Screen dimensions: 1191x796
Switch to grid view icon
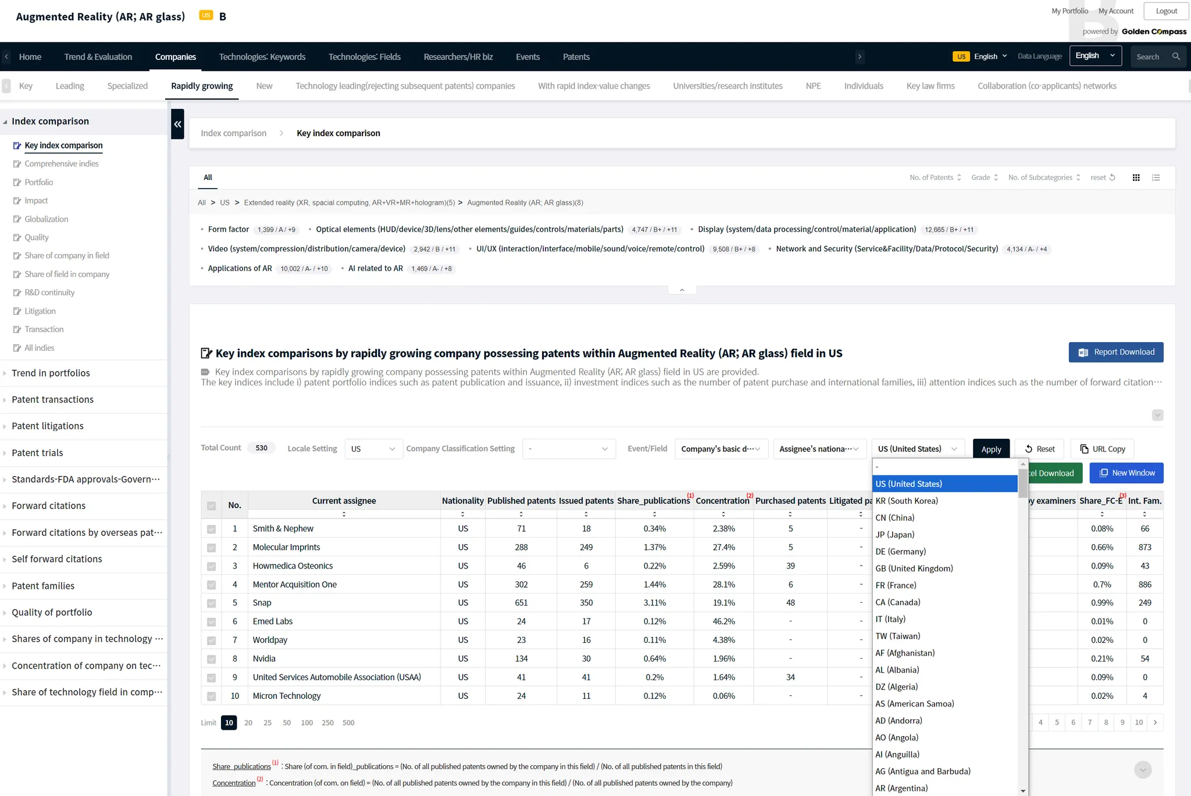[x=1136, y=177]
